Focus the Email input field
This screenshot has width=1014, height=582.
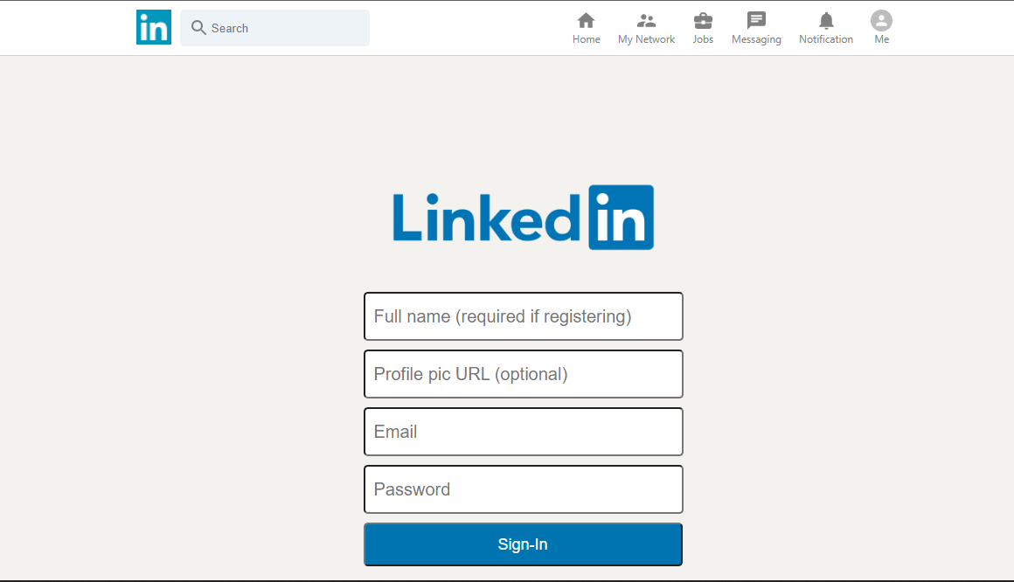pyautogui.click(x=523, y=432)
